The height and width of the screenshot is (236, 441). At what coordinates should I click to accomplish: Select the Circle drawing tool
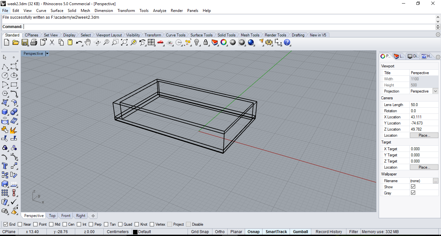click(x=5, y=75)
